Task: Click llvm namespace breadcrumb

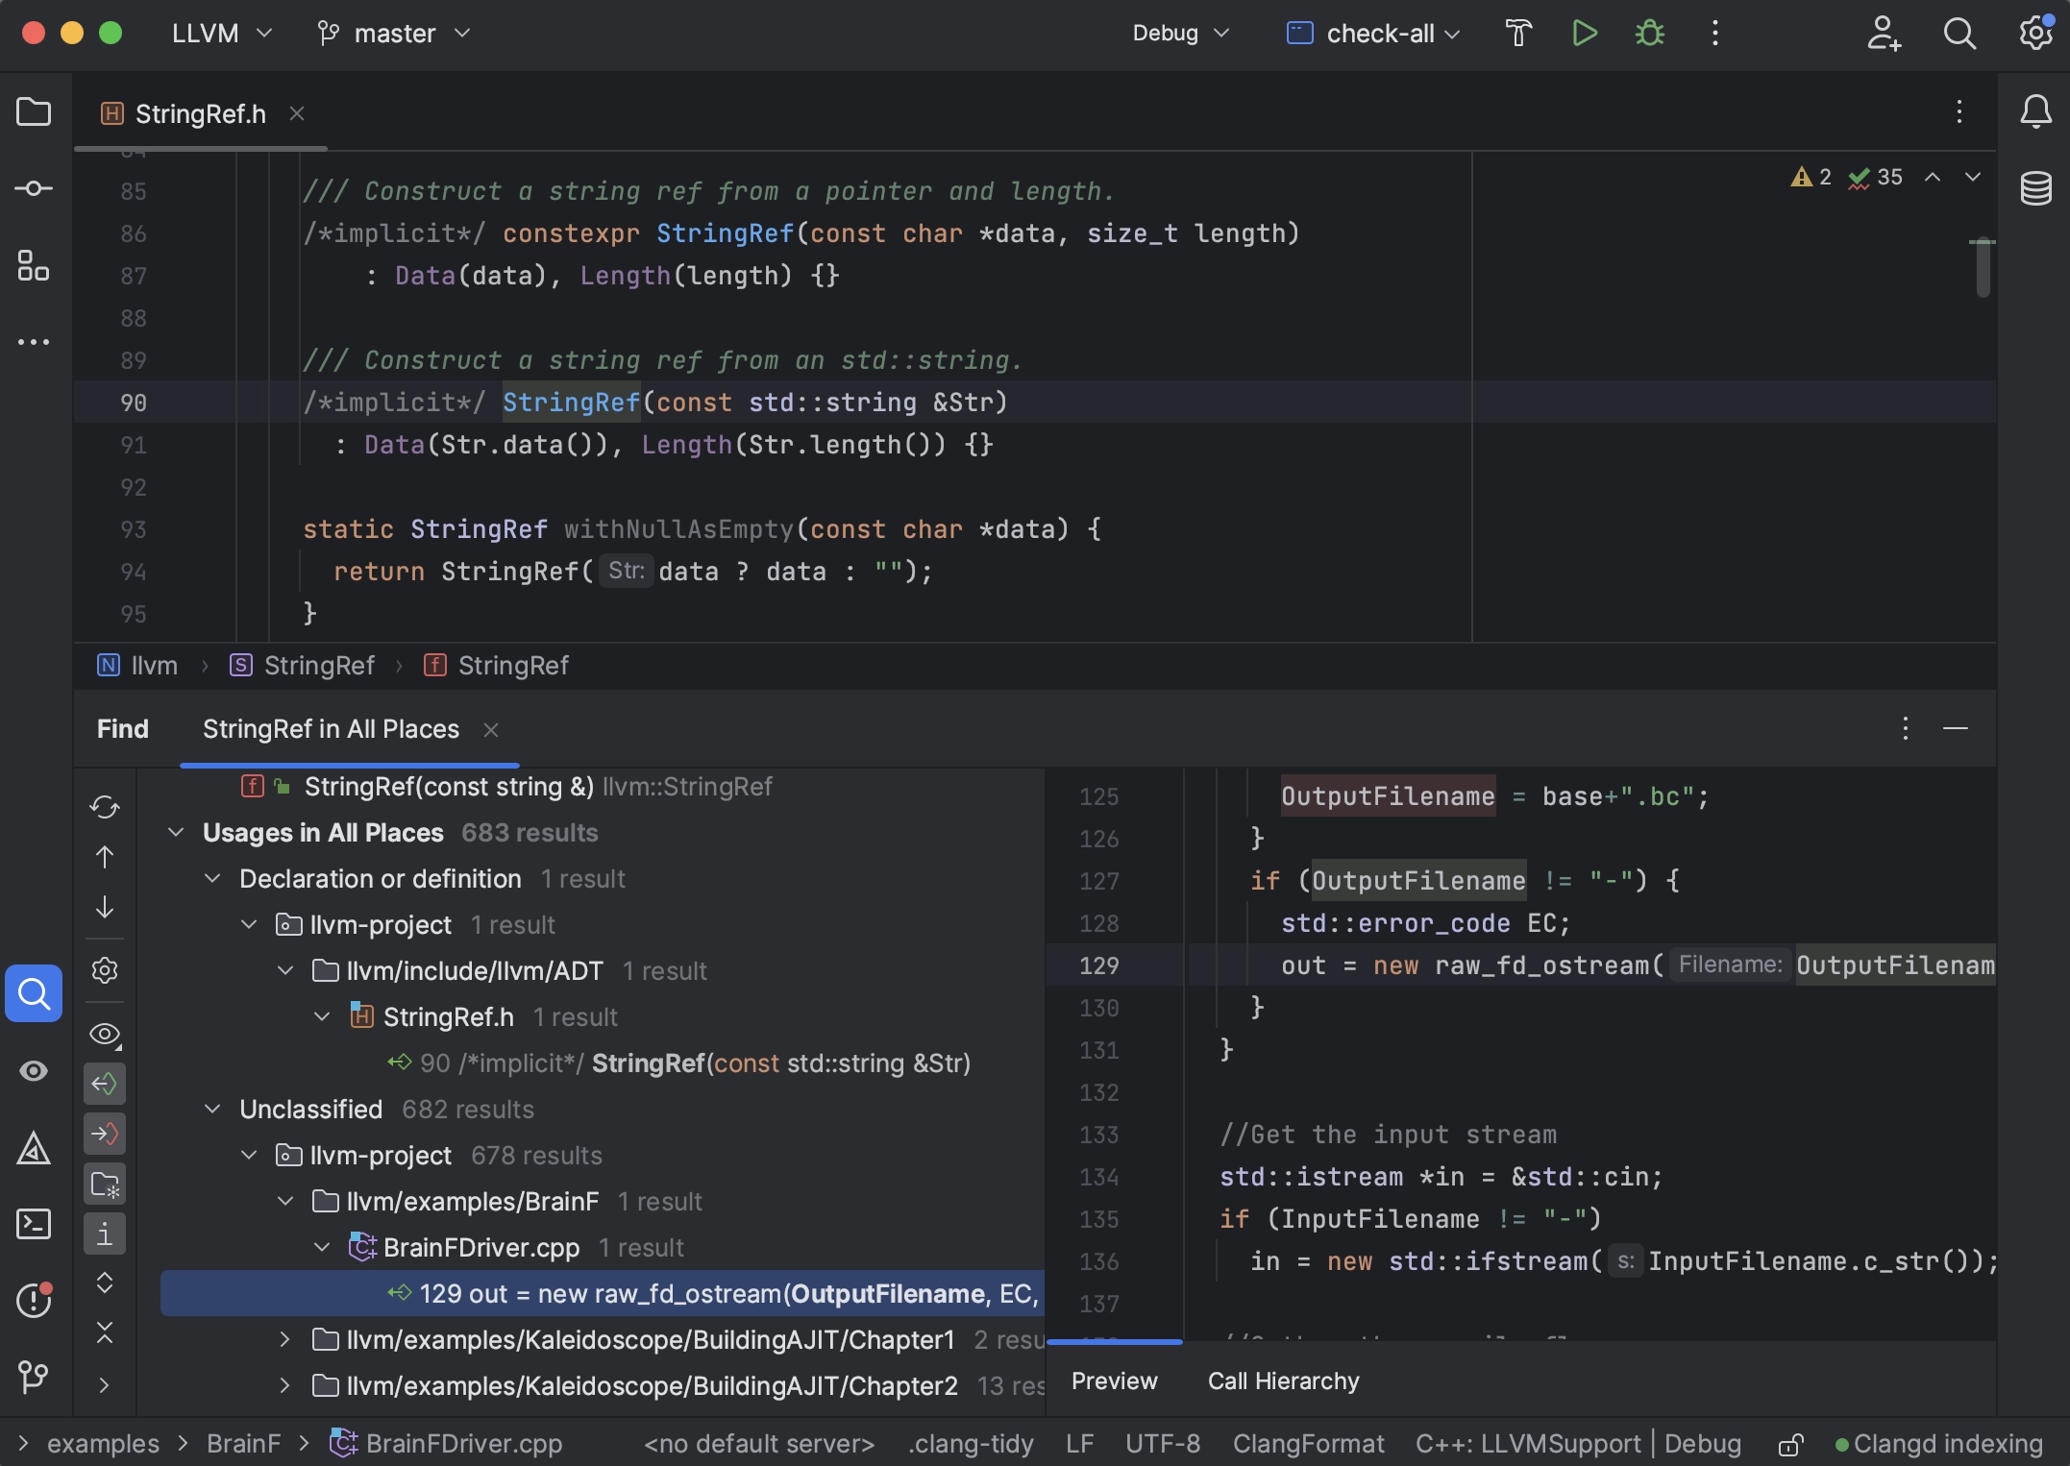Action: pyautogui.click(x=137, y=666)
